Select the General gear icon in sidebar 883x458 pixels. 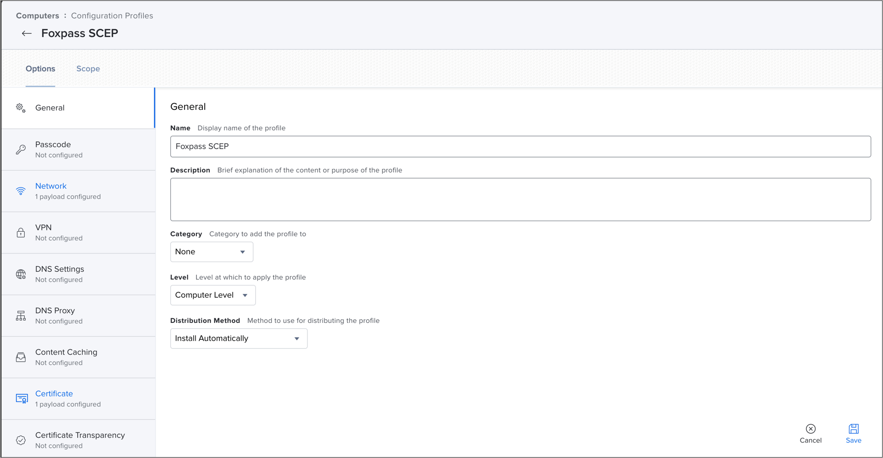pyautogui.click(x=21, y=108)
